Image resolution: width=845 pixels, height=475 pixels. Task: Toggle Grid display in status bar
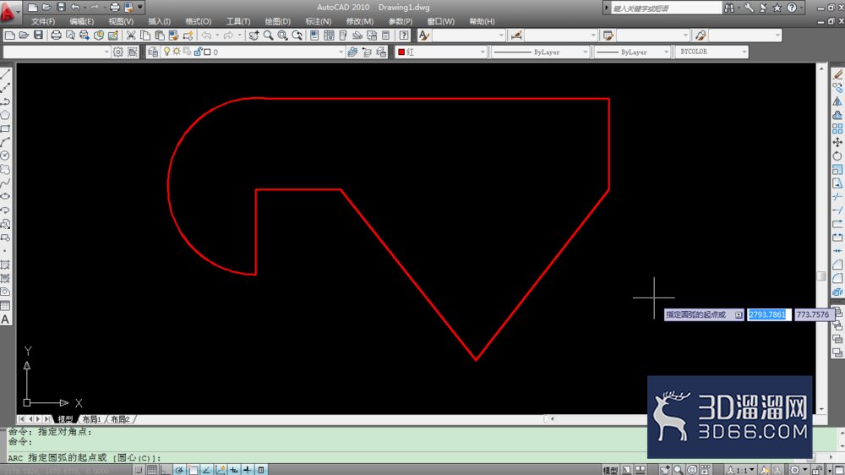point(152,470)
